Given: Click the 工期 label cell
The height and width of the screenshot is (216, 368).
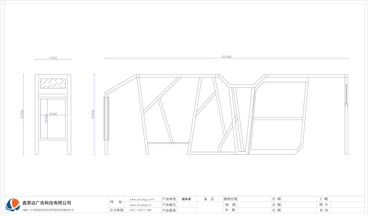Looking at the screenshot, I should [323, 199].
